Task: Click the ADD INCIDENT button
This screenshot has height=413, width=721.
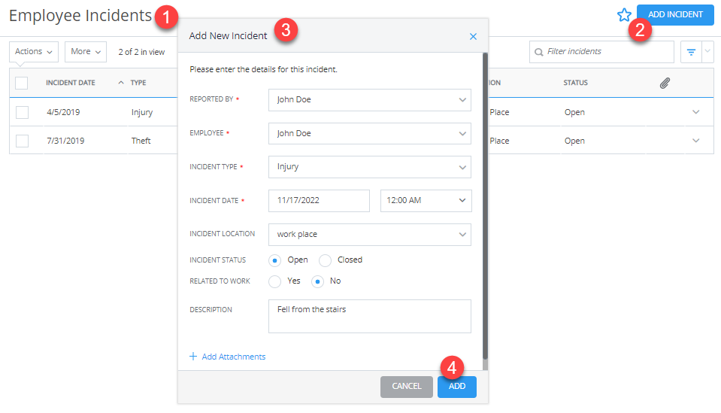Action: pyautogui.click(x=675, y=14)
